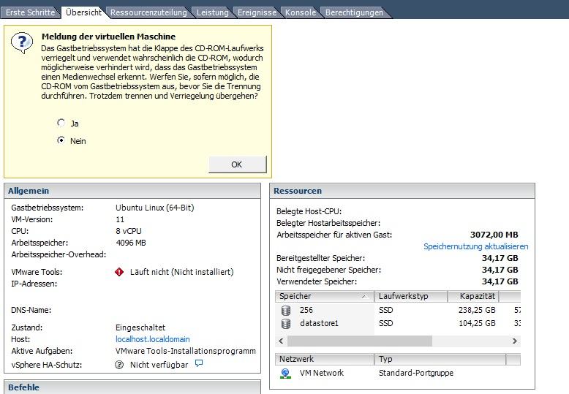Image resolution: width=569 pixels, height=394 pixels.
Task: Click the question mark message icon
Action: [22, 43]
